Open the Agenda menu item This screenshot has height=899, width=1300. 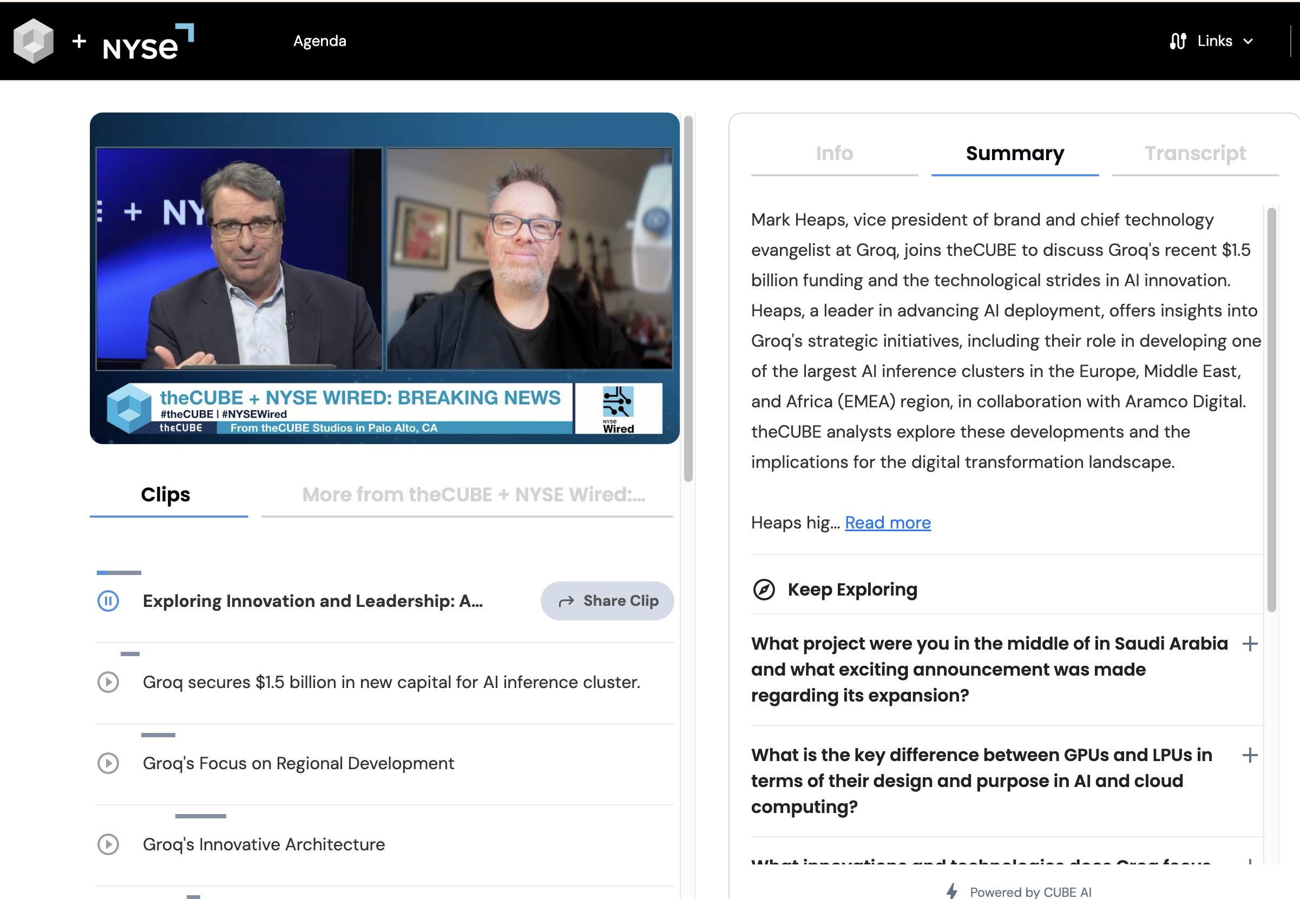click(x=319, y=41)
